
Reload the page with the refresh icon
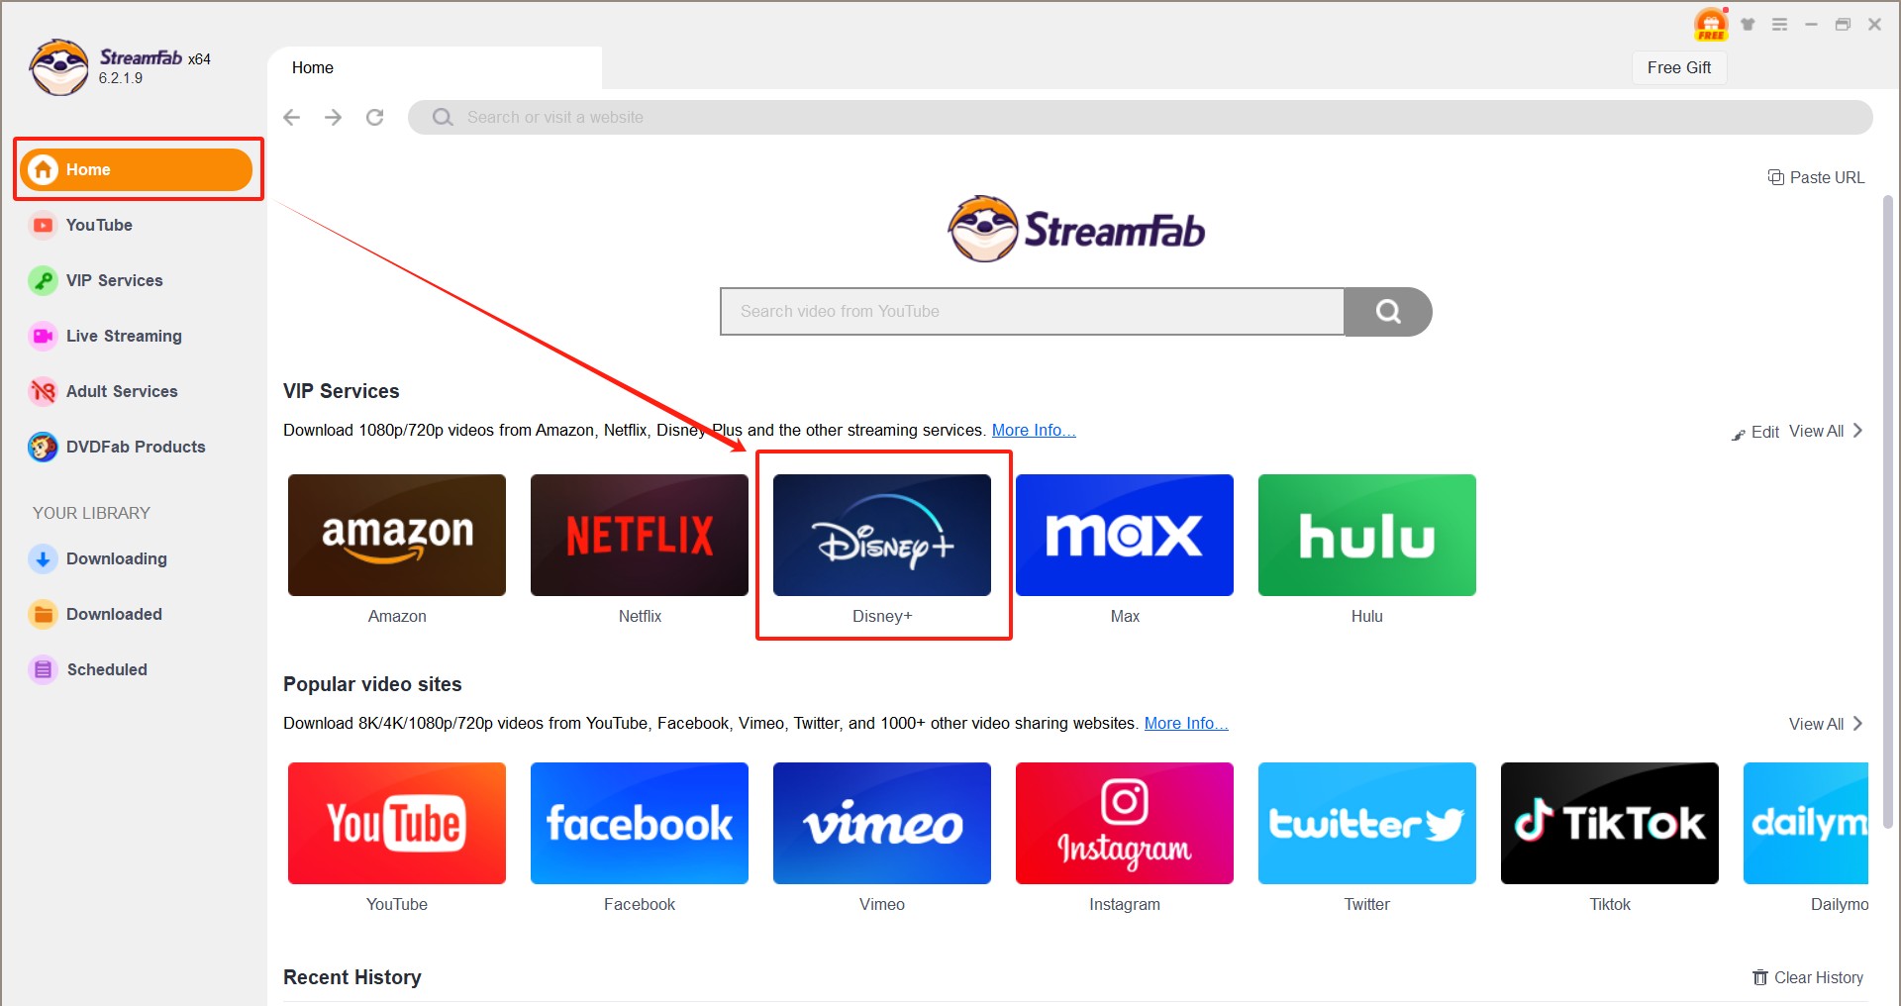[374, 117]
